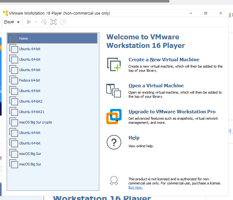
Task: Click the Create a New Virtual Machine link
Action: coord(164,60)
